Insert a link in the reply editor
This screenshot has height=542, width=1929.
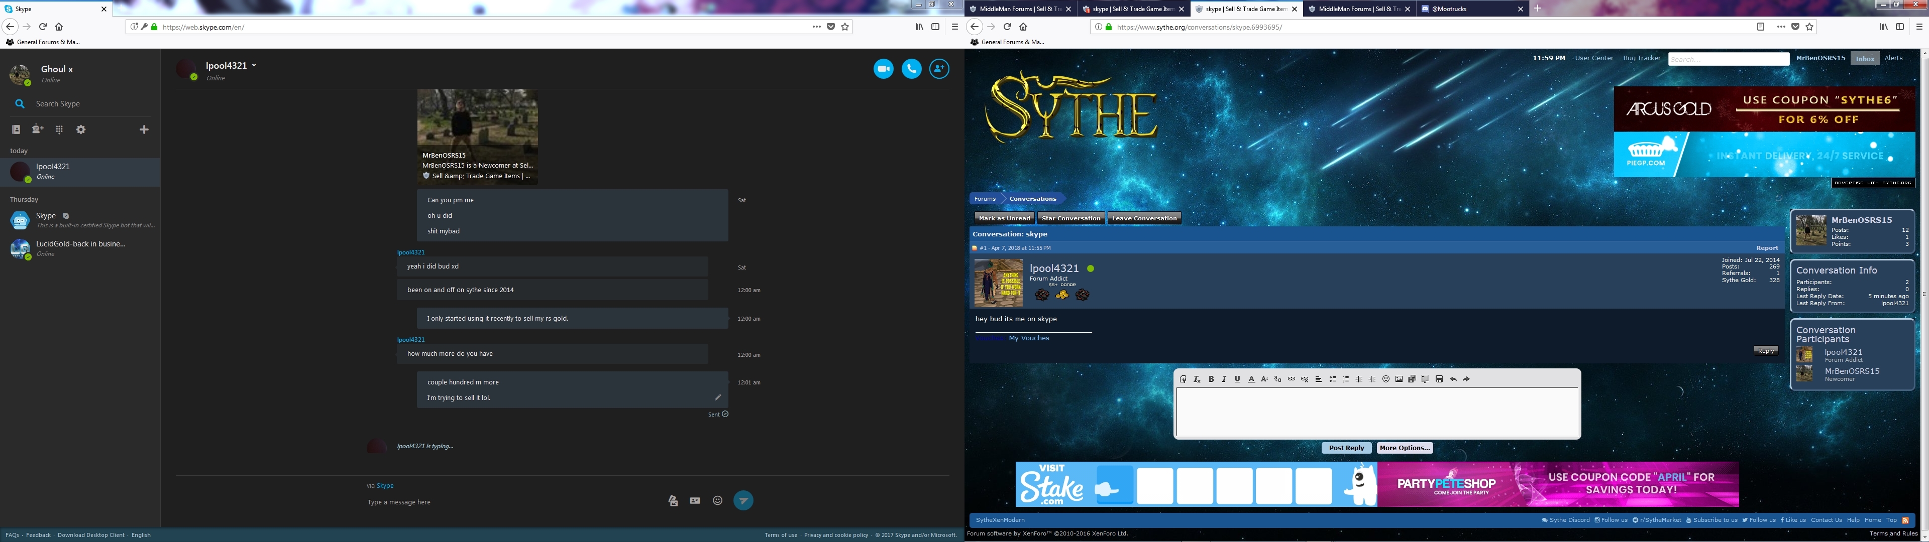click(x=1292, y=379)
